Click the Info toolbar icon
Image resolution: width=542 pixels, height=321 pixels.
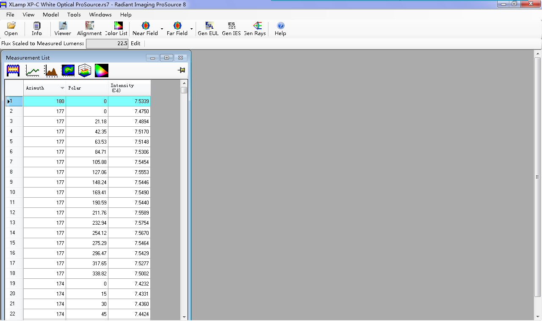coord(37,29)
